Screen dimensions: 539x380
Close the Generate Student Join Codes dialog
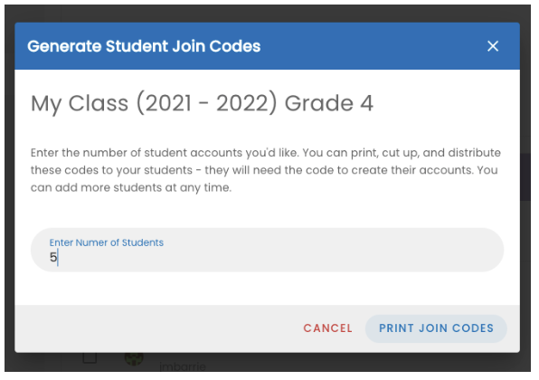coord(493,46)
